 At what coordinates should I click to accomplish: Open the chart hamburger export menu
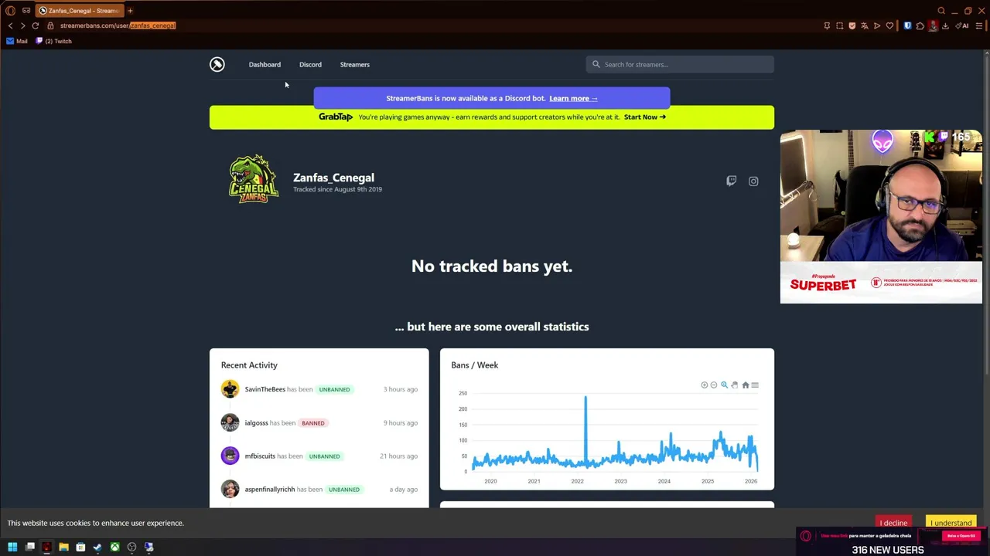tap(755, 385)
